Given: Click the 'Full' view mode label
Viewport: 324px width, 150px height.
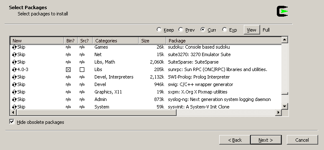Looking at the screenshot, I should coord(266,30).
